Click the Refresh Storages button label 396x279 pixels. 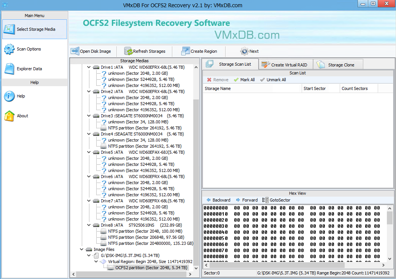(149, 51)
